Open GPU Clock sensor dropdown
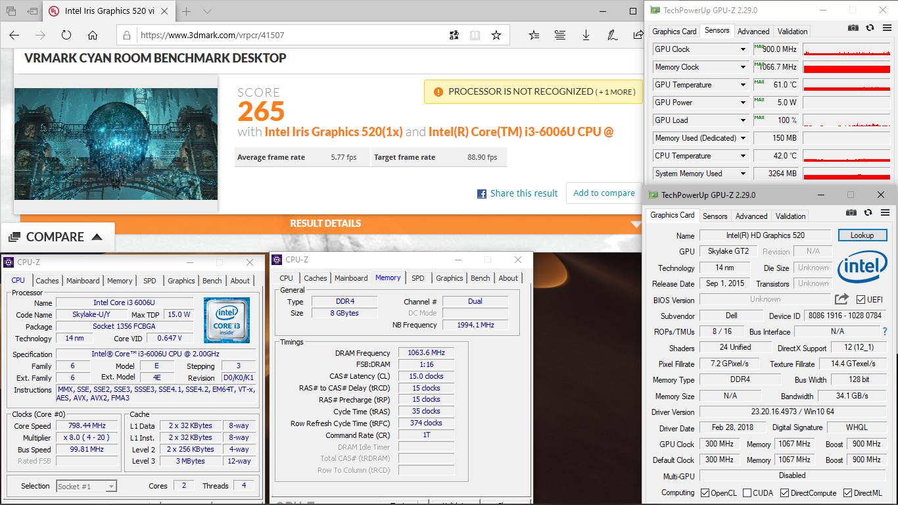The width and height of the screenshot is (898, 505). coord(744,49)
